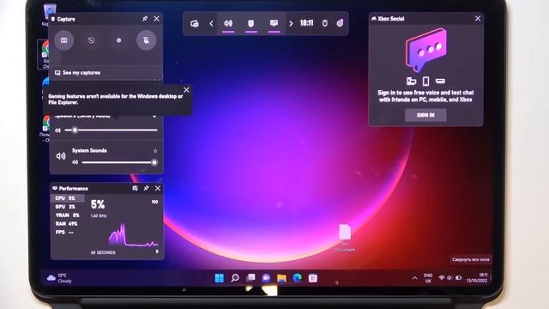Select the Recycle Bin desktop icon
The image size is (549, 309).
point(49,15)
